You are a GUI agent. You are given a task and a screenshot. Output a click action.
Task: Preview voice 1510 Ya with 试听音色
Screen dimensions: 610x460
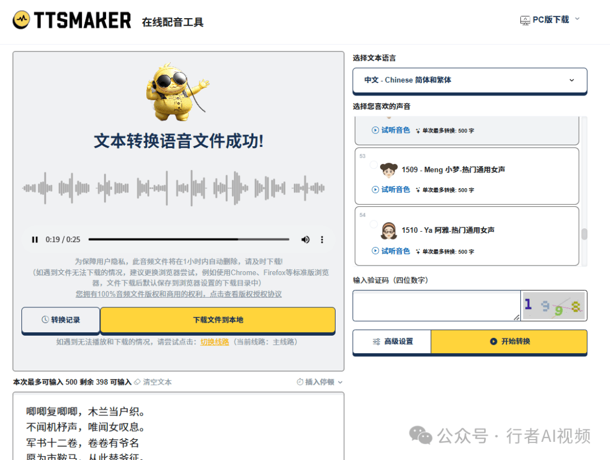pos(391,251)
